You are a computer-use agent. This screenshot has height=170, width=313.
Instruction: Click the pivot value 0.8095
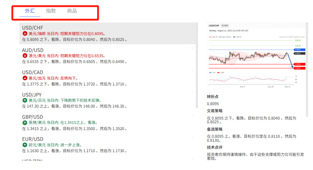point(213,104)
